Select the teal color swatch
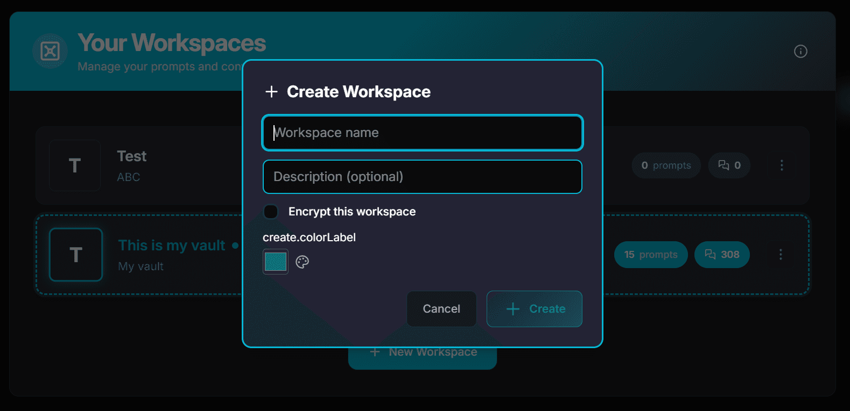 tap(276, 262)
